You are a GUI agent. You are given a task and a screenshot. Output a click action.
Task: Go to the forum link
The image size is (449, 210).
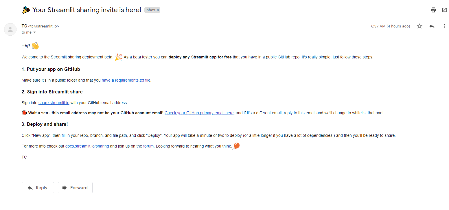(148, 146)
